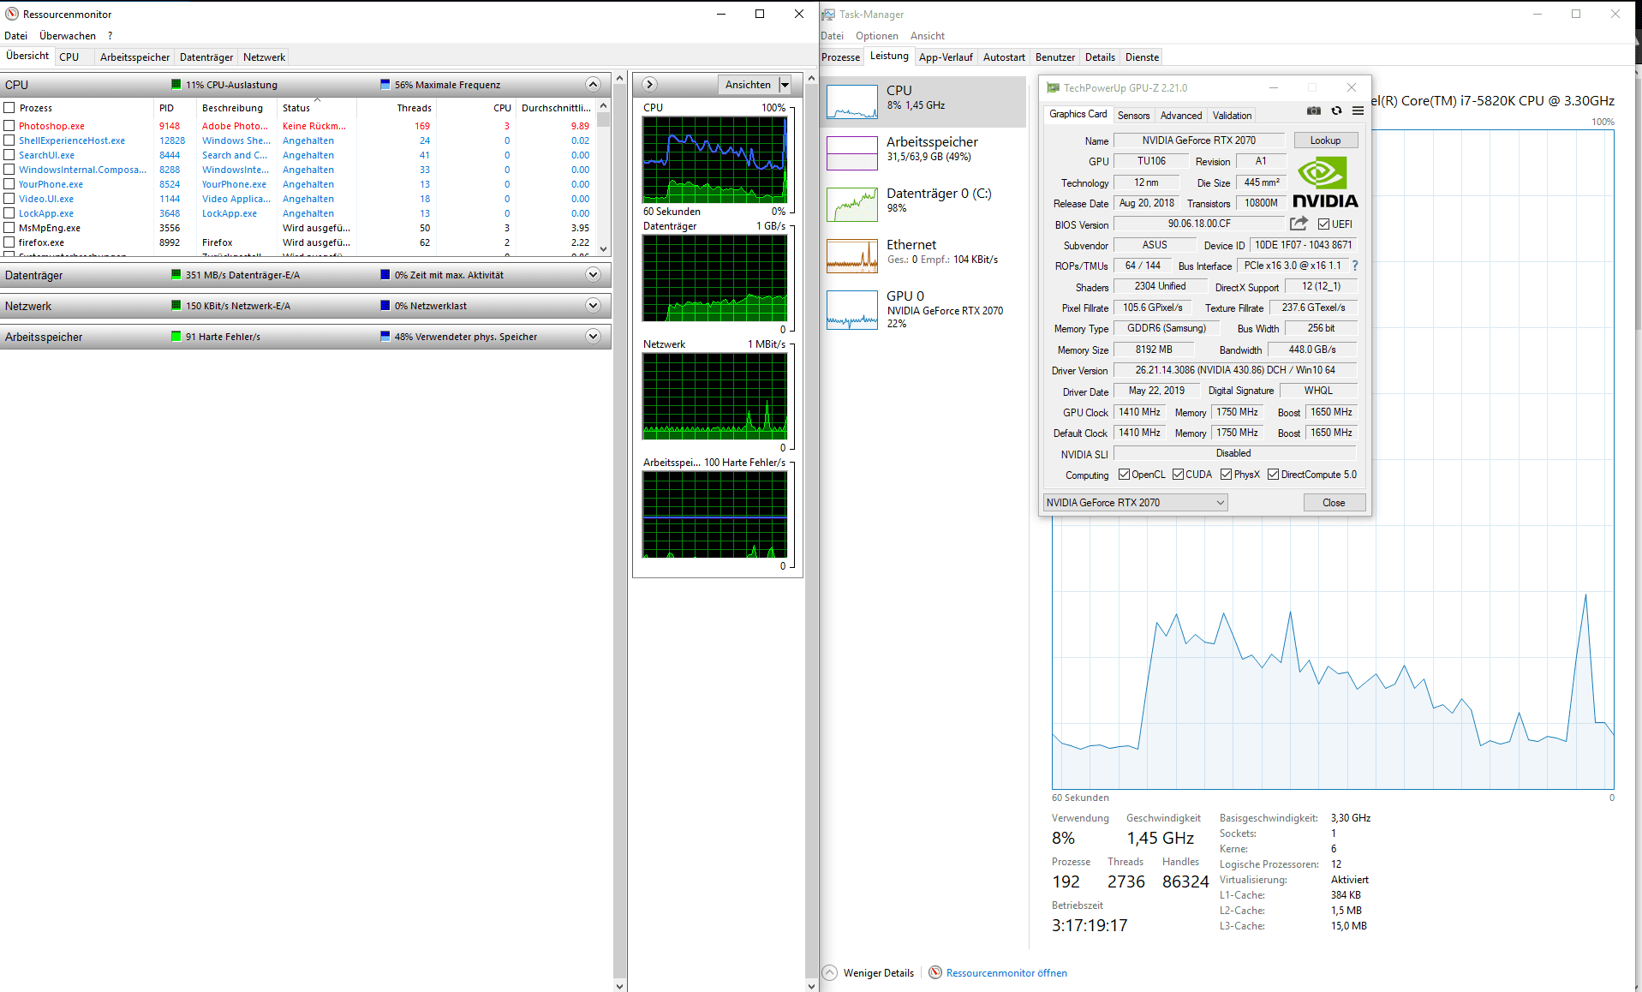Screen dimensions: 1642x992
Task: Click the BIOS export share icon
Action: [1299, 224]
